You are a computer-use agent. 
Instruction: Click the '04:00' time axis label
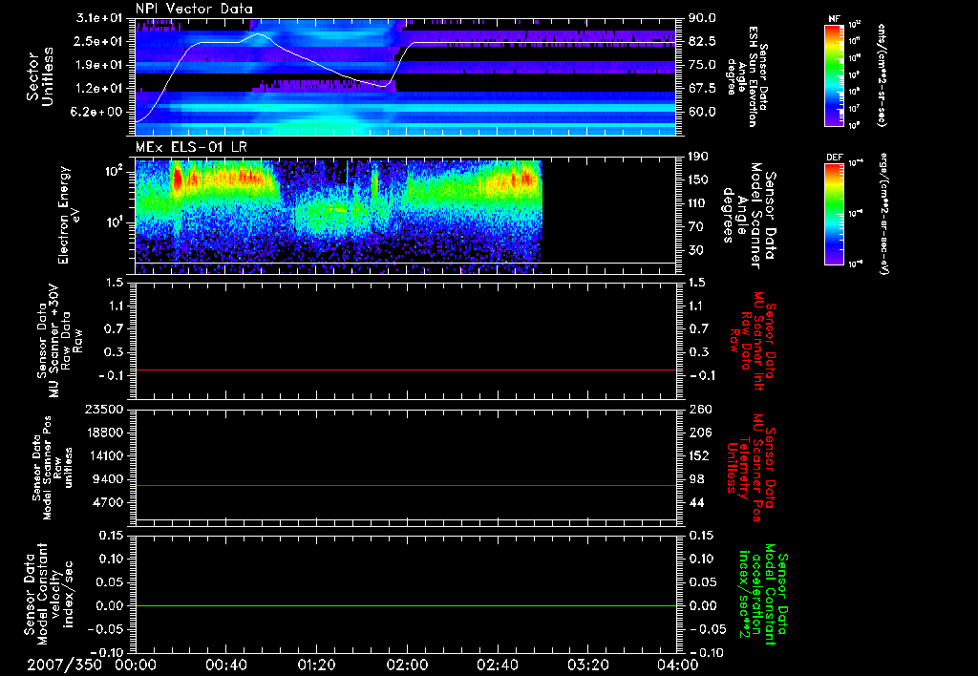(x=677, y=665)
